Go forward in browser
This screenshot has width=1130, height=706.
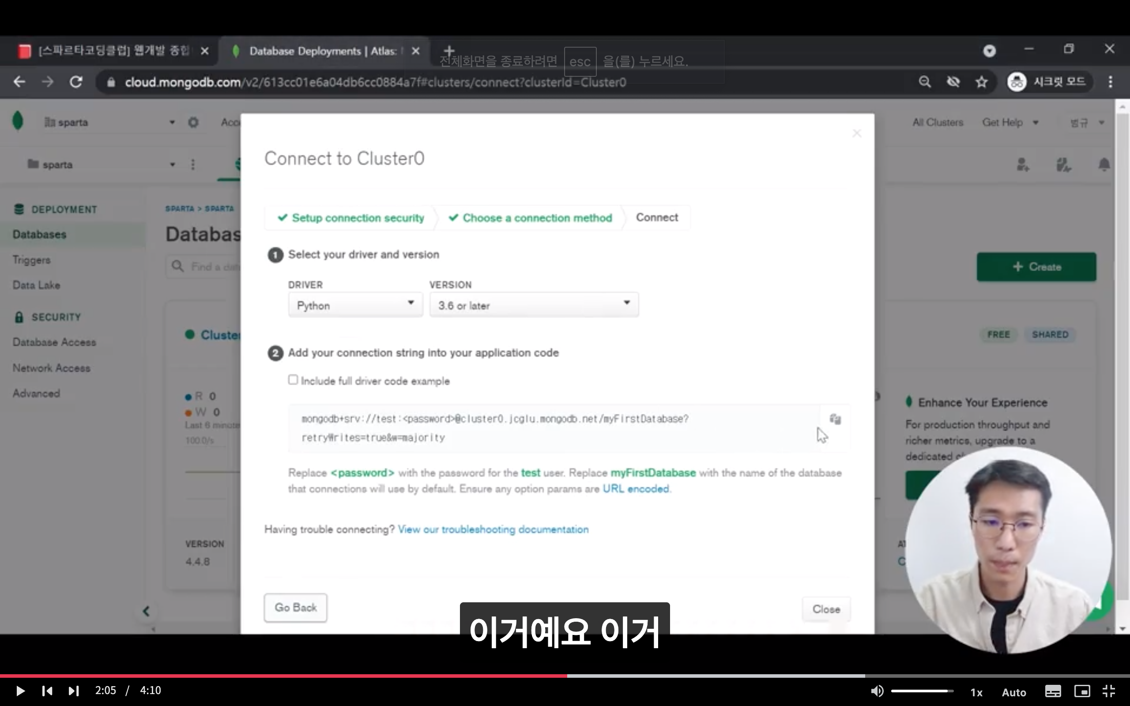point(48,82)
